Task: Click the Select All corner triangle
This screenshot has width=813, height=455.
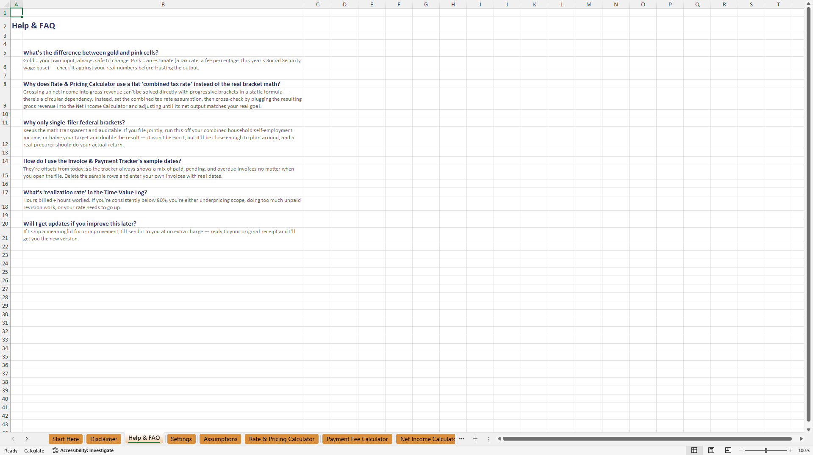Action: (5, 4)
